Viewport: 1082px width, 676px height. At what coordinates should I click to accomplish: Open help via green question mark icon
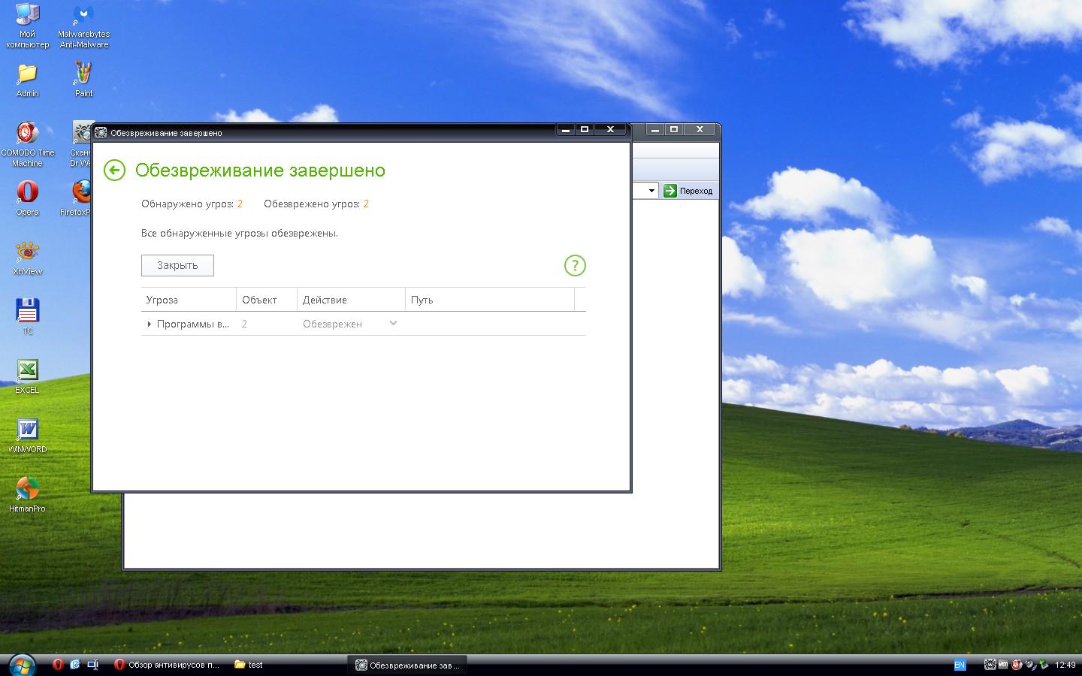coord(575,265)
